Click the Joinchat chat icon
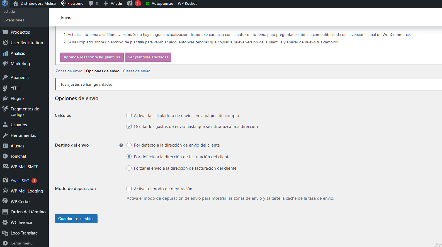 click(x=5, y=156)
